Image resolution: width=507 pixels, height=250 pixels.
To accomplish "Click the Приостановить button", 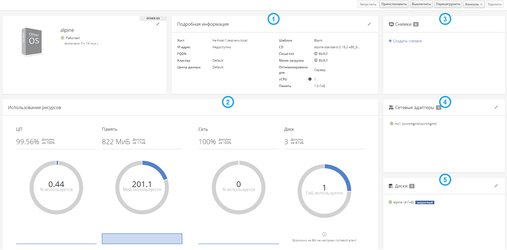I will tap(394, 4).
